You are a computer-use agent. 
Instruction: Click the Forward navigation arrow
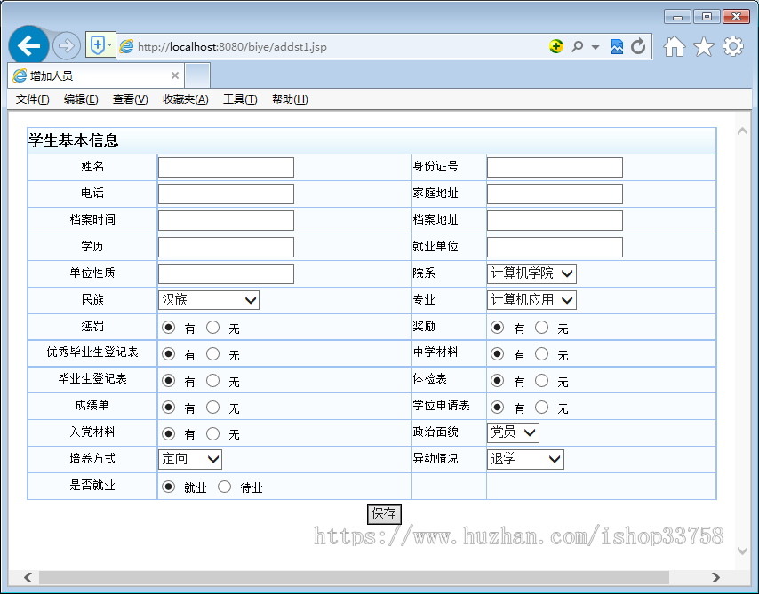[67, 45]
